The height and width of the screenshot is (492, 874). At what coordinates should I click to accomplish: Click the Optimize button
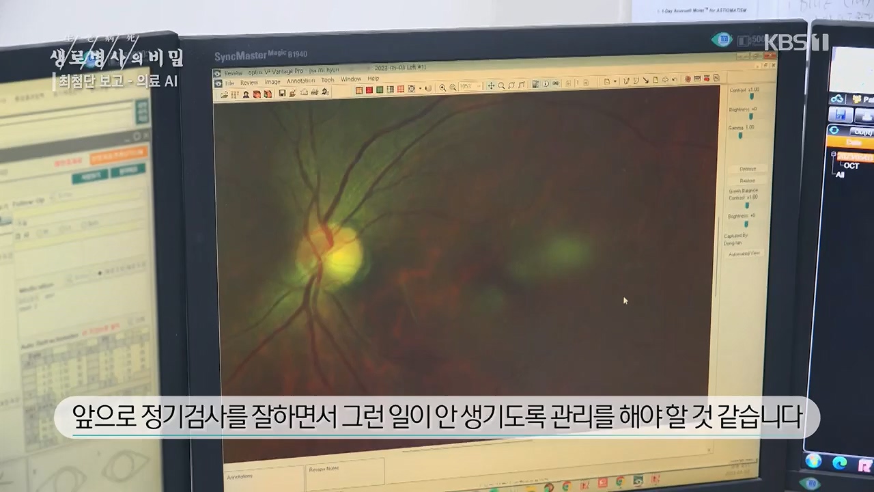pos(748,169)
